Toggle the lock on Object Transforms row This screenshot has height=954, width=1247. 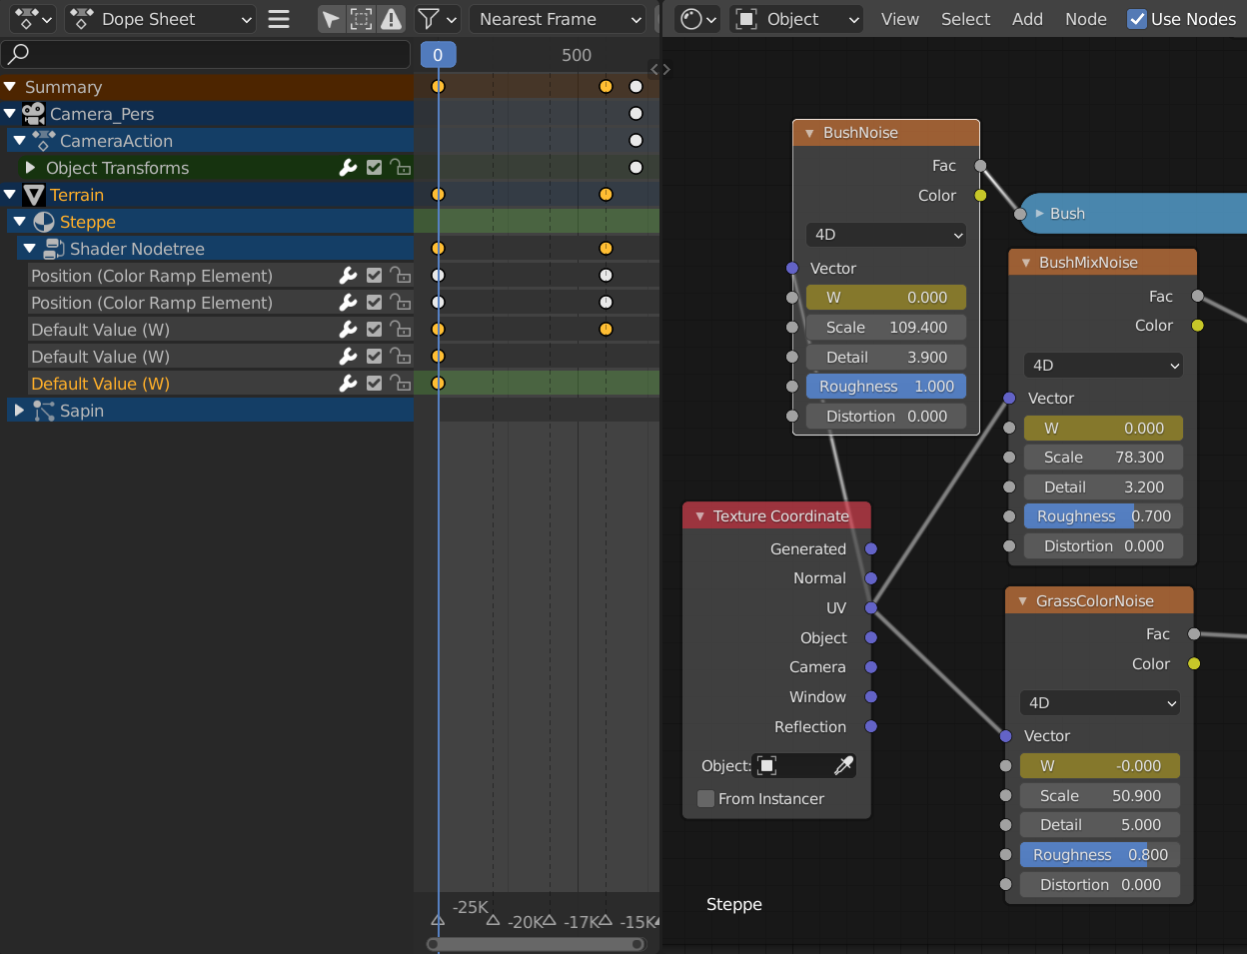coord(400,168)
